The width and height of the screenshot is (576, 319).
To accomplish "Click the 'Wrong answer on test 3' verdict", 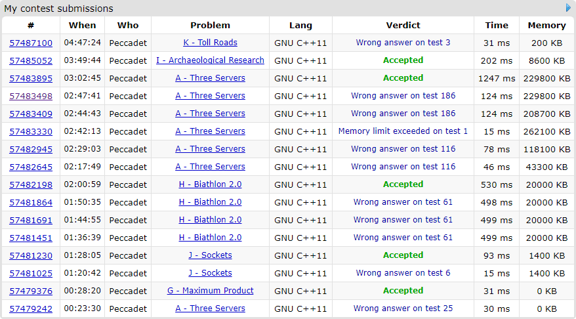I will 403,43.
